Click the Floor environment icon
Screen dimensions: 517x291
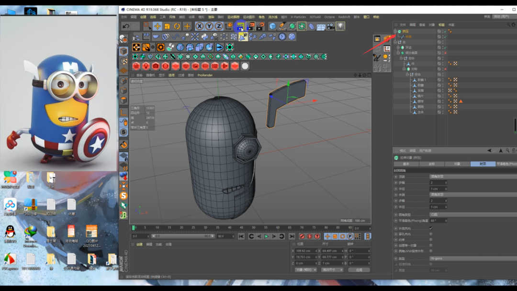(321, 26)
